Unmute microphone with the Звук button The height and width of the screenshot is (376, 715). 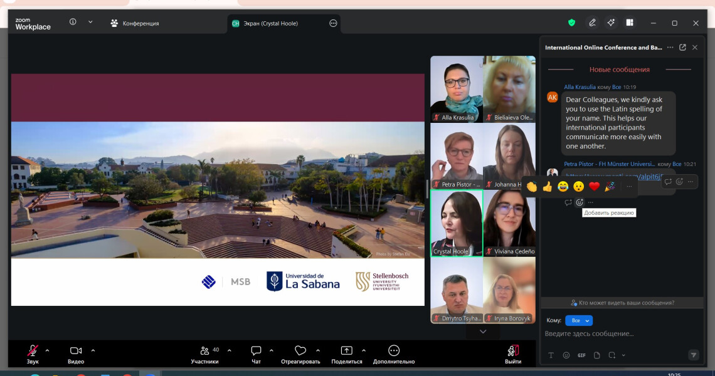click(33, 354)
